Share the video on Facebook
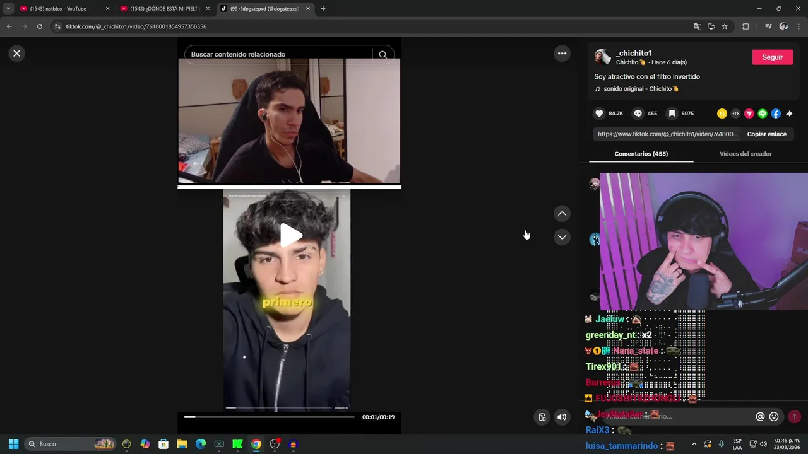 [776, 113]
